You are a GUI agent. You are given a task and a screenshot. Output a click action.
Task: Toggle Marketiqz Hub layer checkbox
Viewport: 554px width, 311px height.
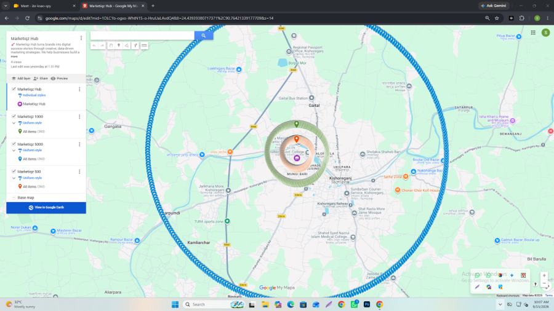click(14, 89)
